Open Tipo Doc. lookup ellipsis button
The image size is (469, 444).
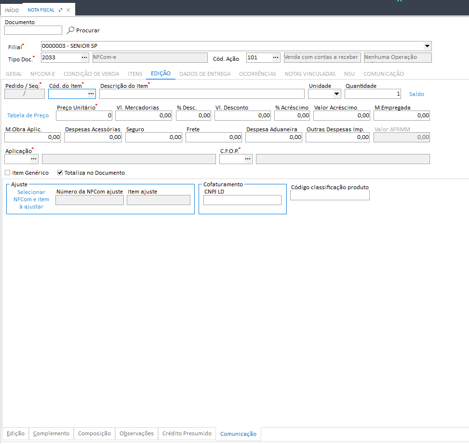(x=85, y=57)
